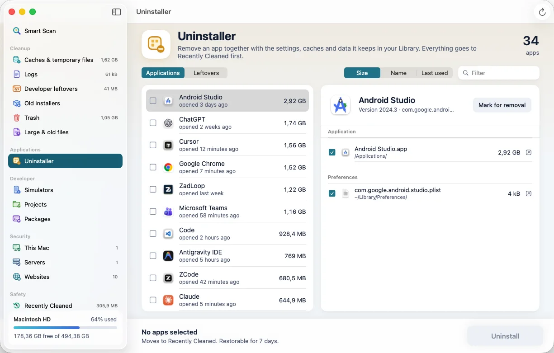Open the Recently Cleaned icon

[x=17, y=306]
